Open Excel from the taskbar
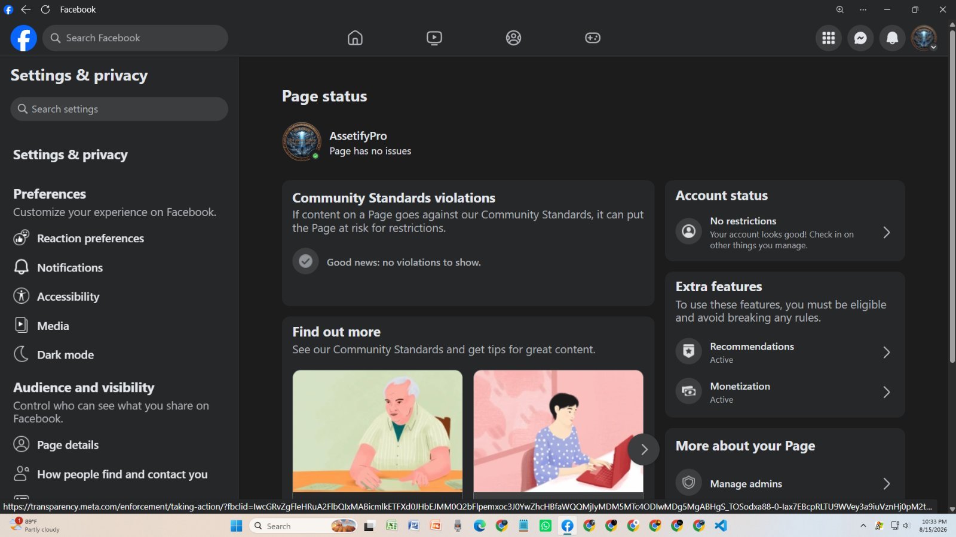 (x=391, y=526)
